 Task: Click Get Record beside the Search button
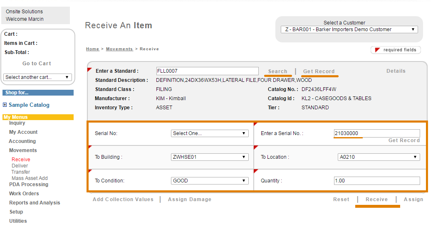coord(319,71)
